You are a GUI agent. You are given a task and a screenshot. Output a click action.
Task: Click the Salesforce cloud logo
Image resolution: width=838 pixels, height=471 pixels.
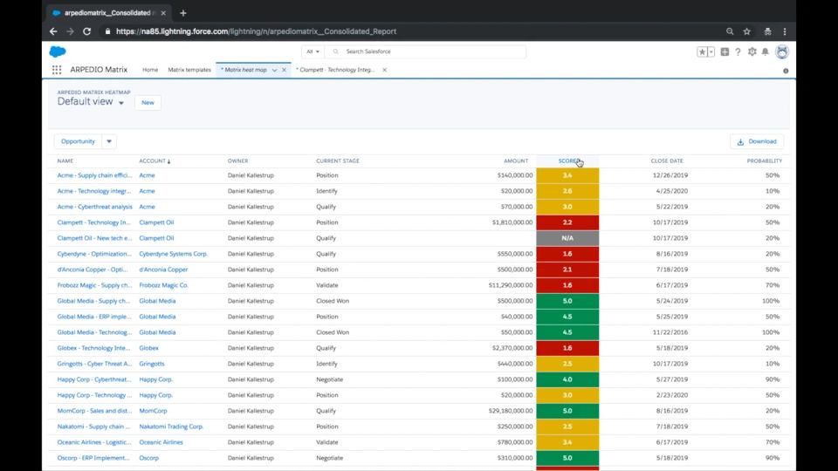pos(58,51)
